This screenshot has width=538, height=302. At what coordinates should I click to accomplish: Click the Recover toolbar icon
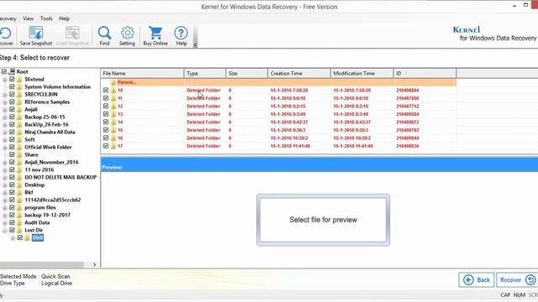click(x=6, y=34)
